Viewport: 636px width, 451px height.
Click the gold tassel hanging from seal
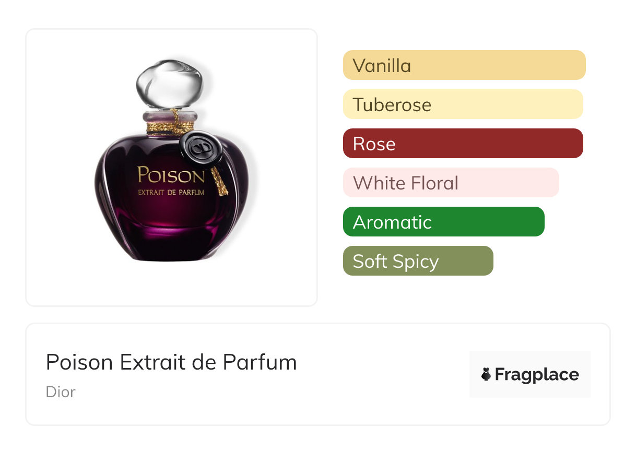[x=220, y=181]
